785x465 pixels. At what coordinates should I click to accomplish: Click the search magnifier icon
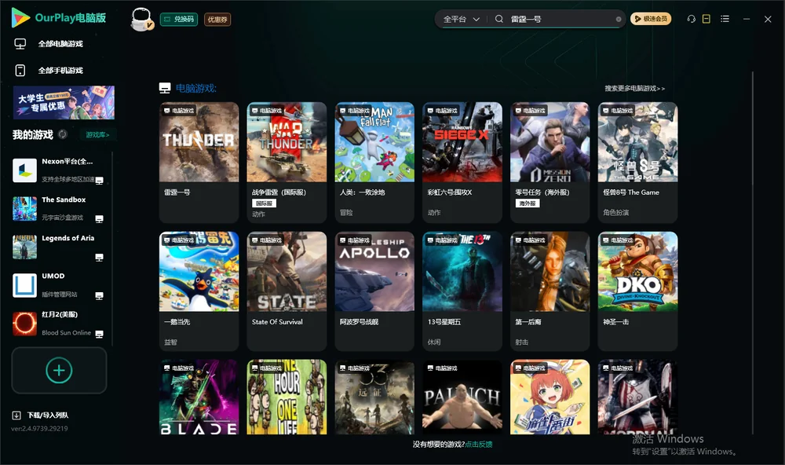(499, 19)
